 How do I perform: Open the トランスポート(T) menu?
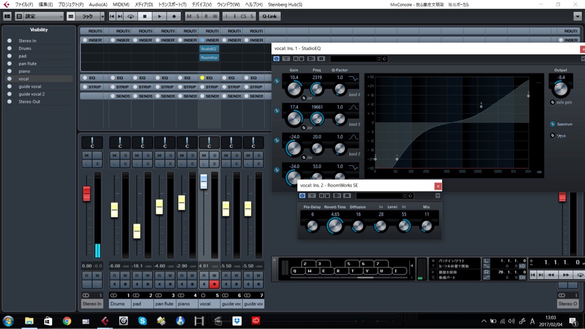(172, 4)
